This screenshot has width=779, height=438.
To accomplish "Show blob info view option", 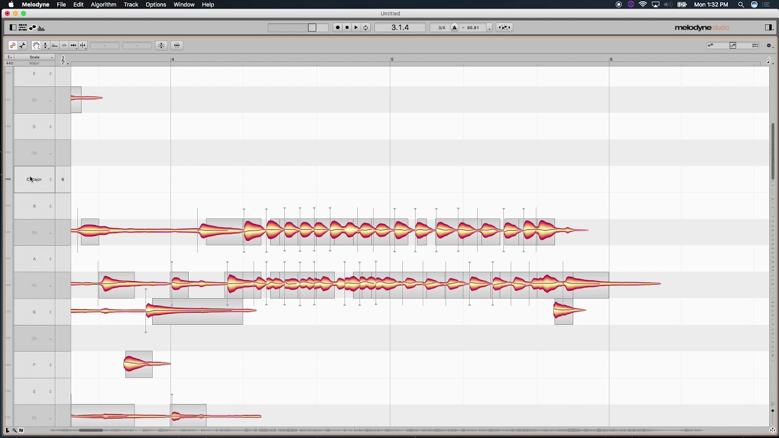I will tap(733, 46).
